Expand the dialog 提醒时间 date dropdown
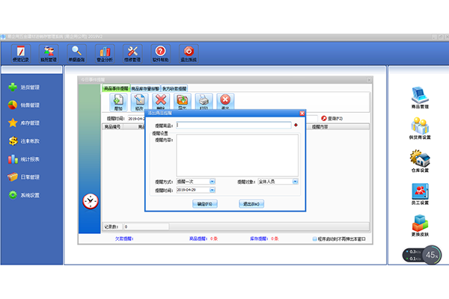The height and width of the screenshot is (299, 449). pos(213,190)
